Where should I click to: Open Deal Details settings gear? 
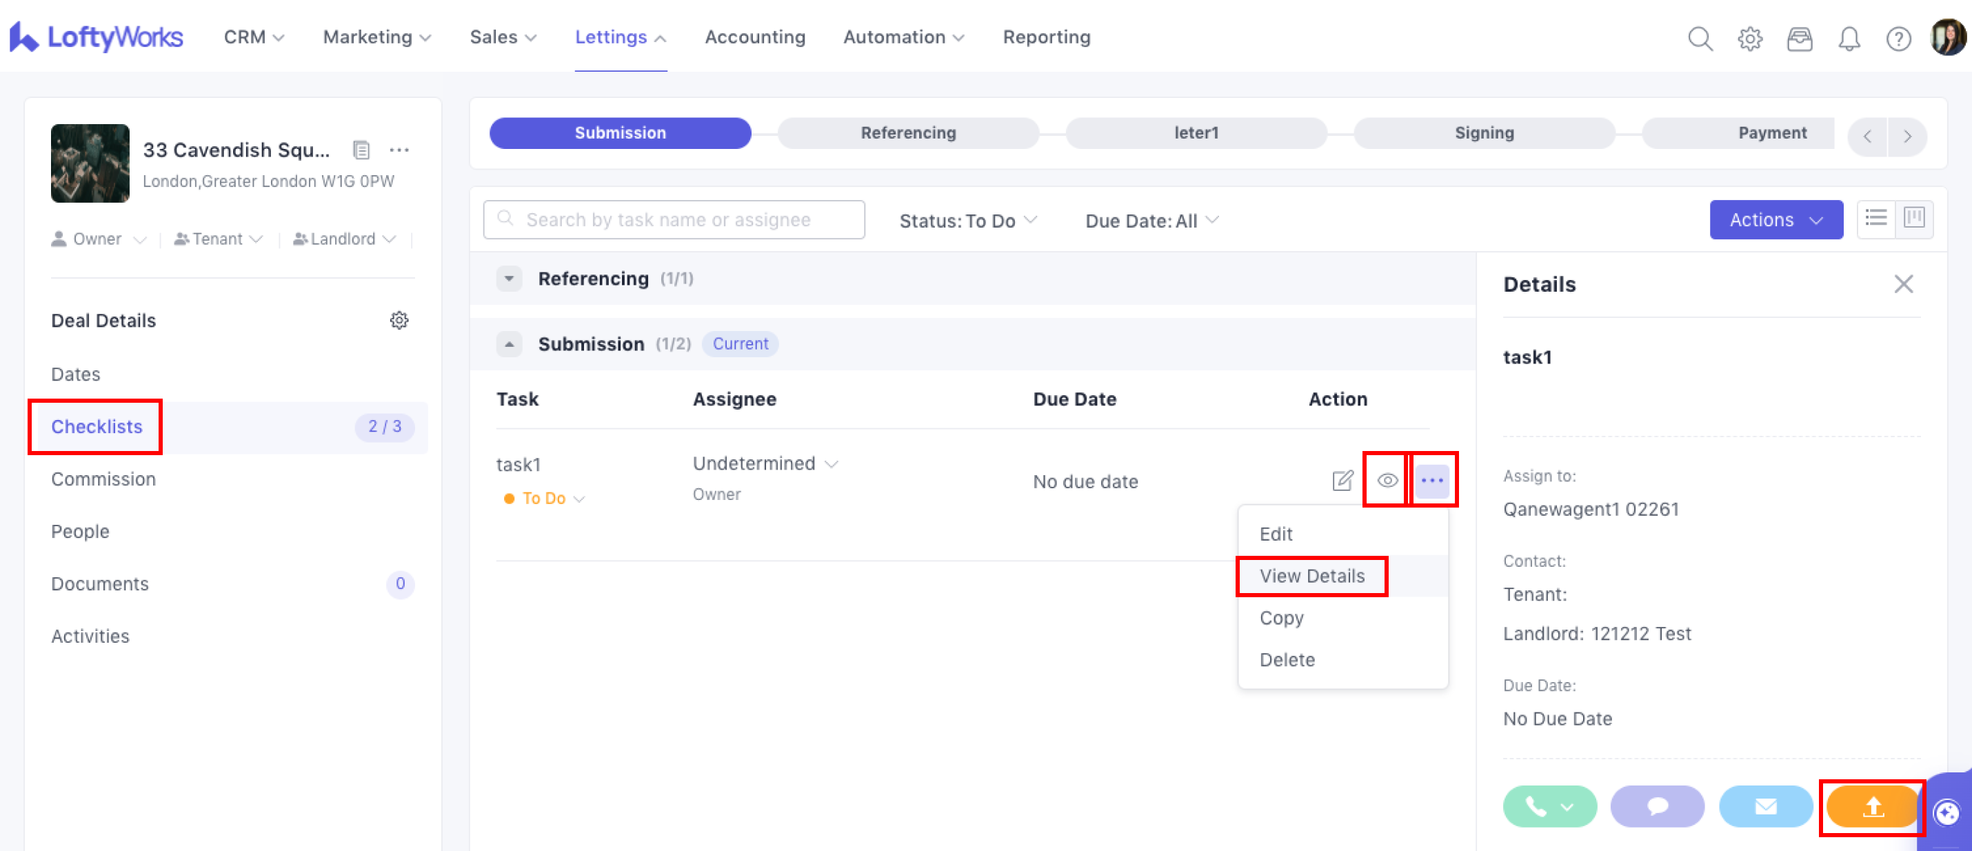(399, 320)
